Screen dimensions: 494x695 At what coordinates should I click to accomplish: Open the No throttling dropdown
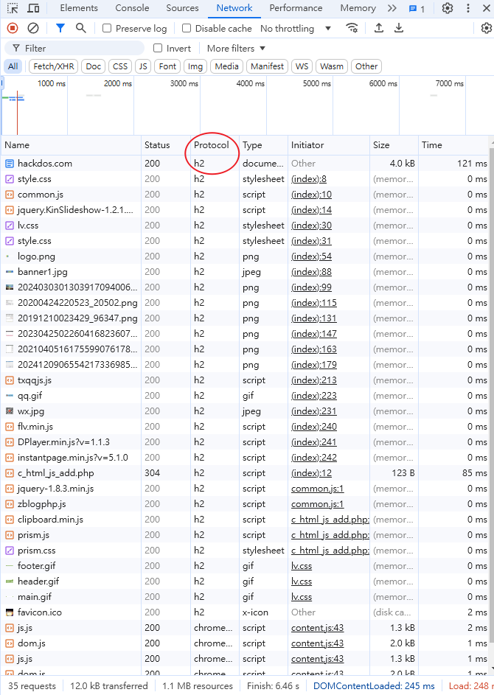pyautogui.click(x=296, y=29)
